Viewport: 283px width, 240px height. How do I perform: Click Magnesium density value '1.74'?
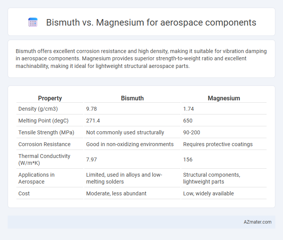pos(189,109)
